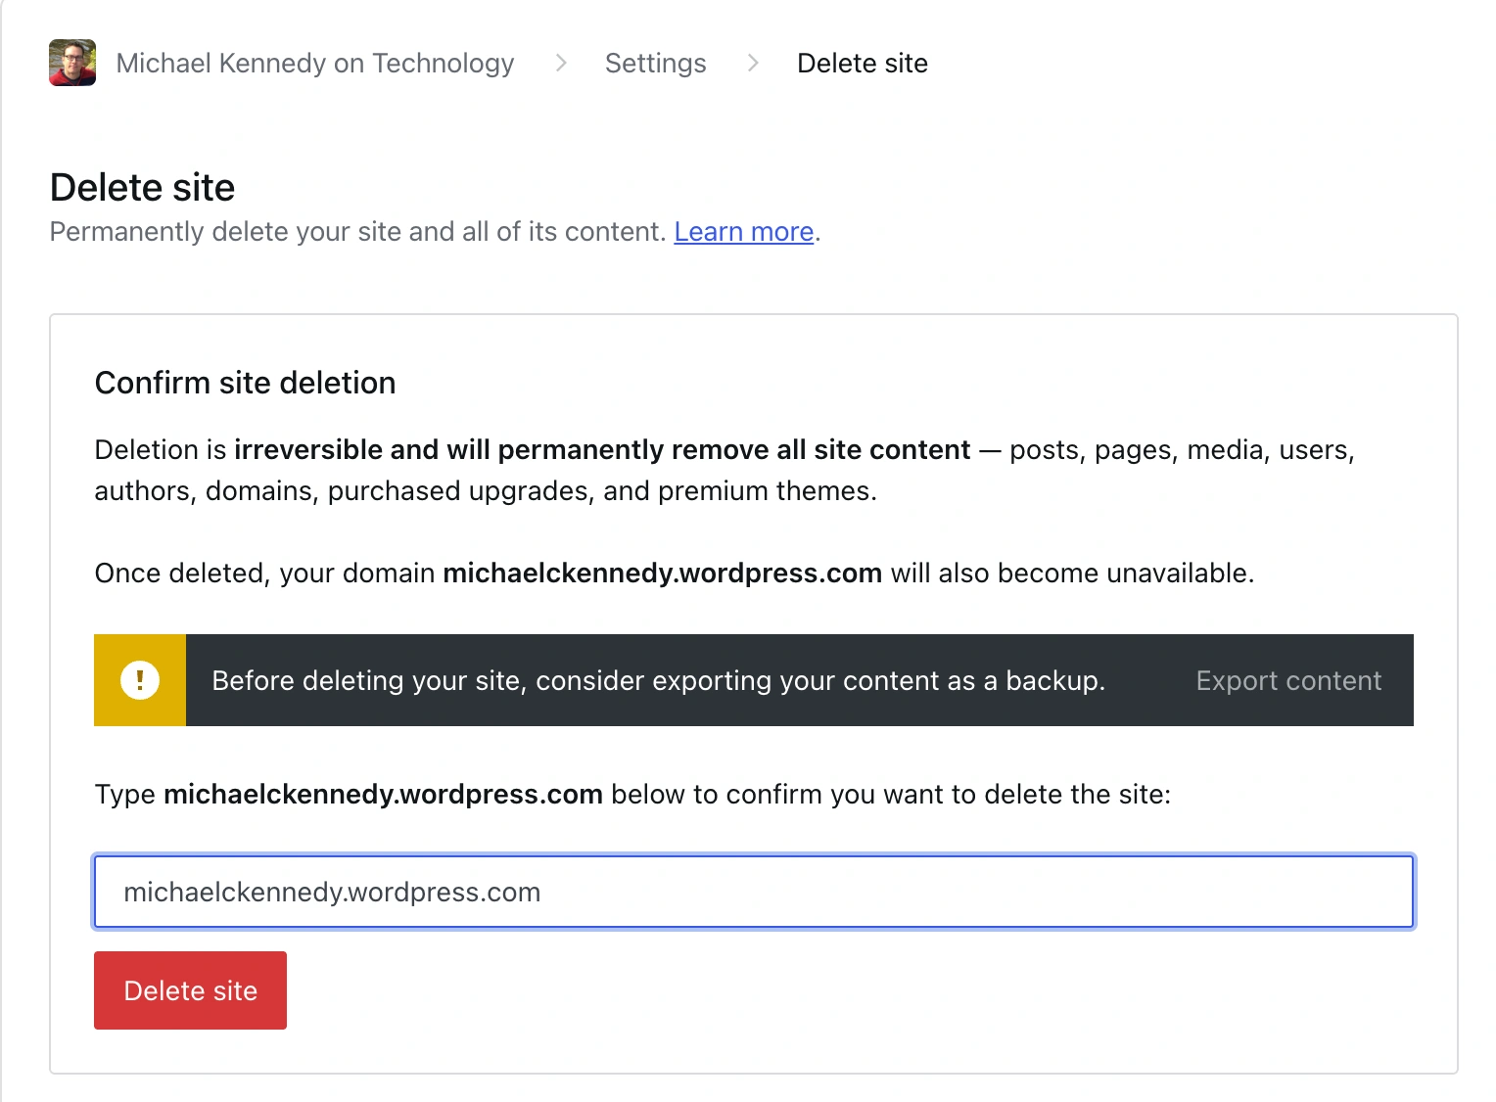Image resolution: width=1496 pixels, height=1102 pixels.
Task: Click 'will also become unavailable' text
Action: pos(1071,574)
